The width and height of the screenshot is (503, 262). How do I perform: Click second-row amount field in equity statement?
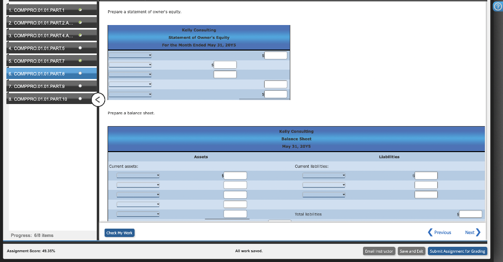click(225, 65)
